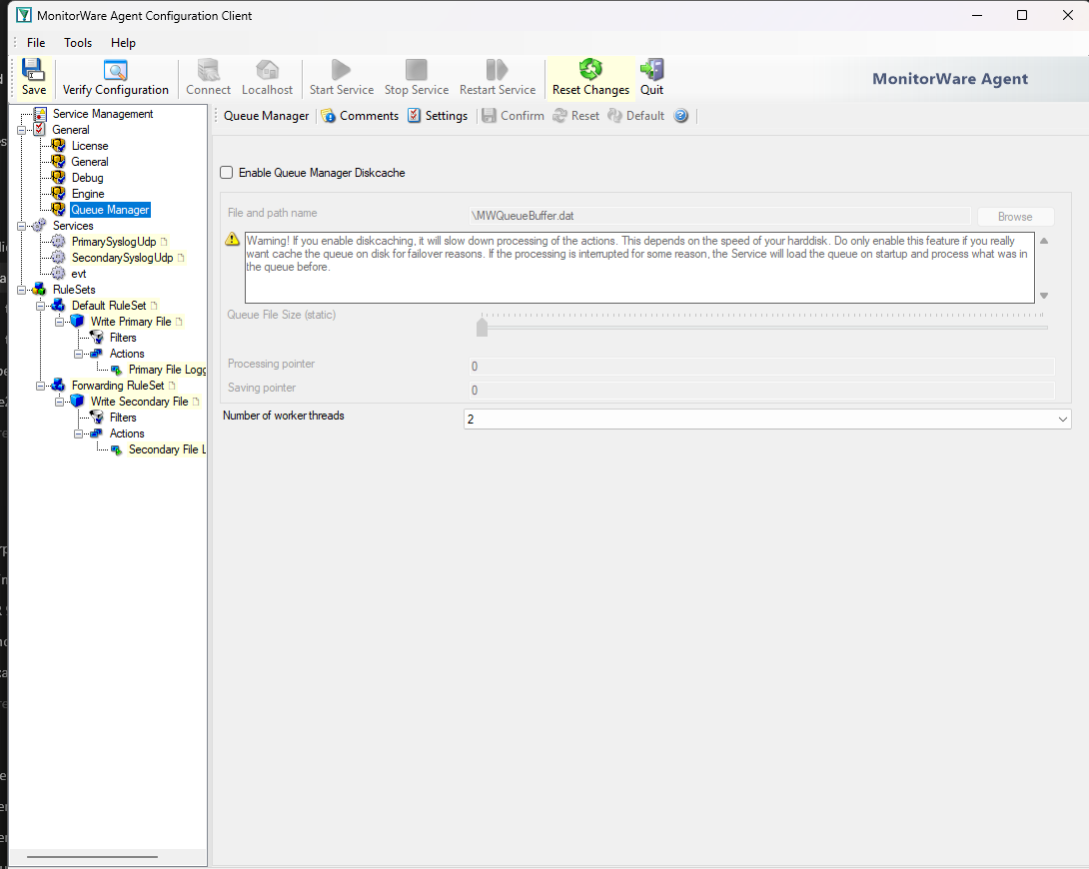Select Filters under Write Secondary File
The height and width of the screenshot is (869, 1089).
tap(123, 418)
